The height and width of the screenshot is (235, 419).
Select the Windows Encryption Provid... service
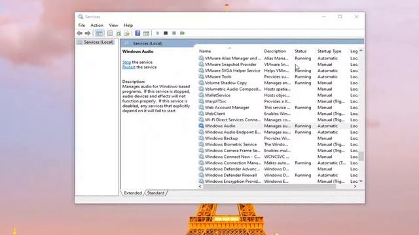233,181
